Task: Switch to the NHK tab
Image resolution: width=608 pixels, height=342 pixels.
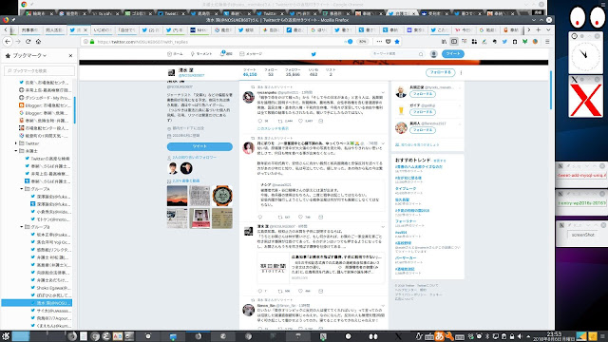Action: 199,29
